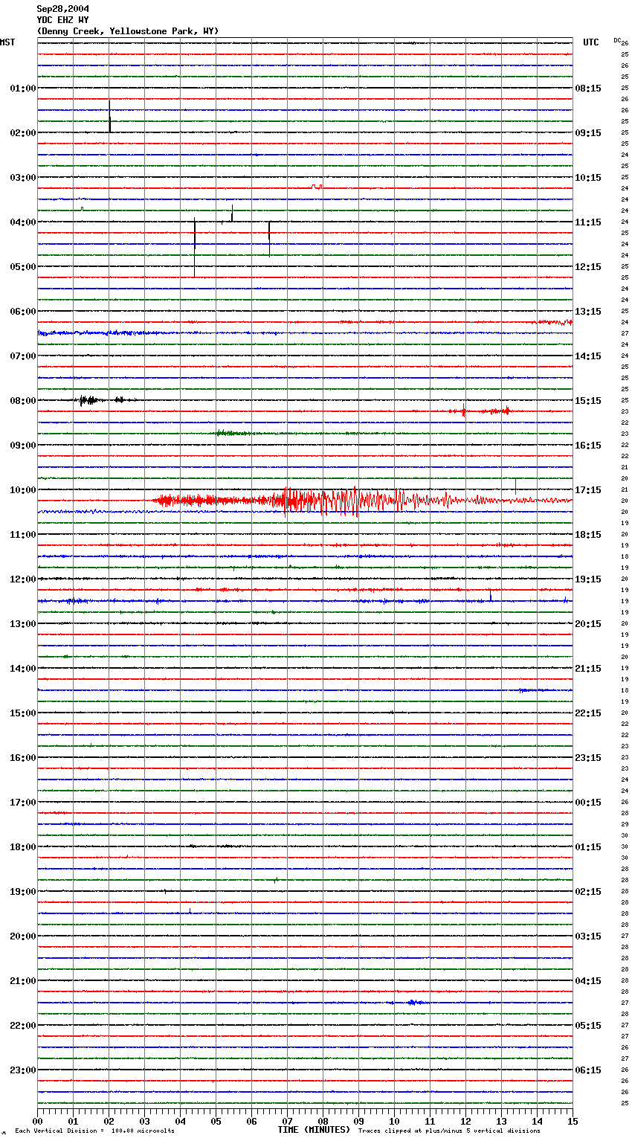Click the large red earthquake waveform after 10:00

click(361, 501)
